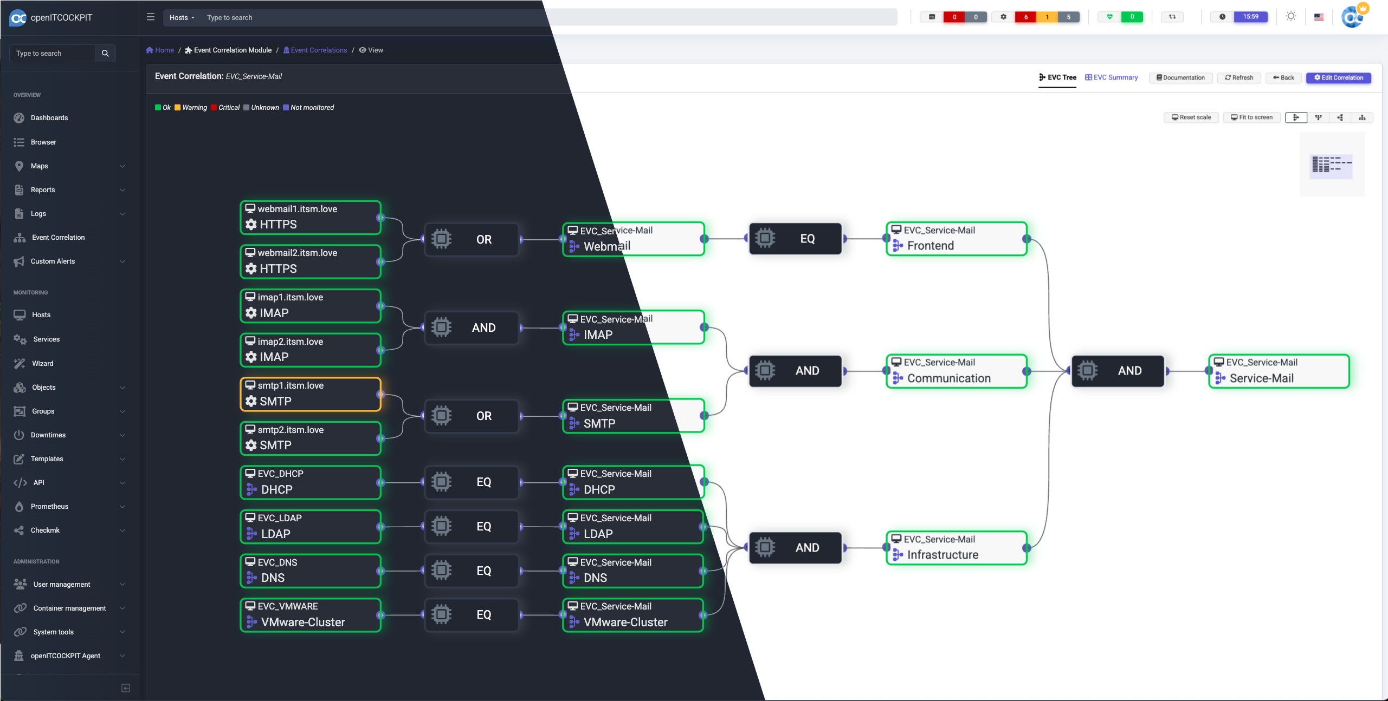Click the Checkmk sidebar icon
The image size is (1388, 701).
coord(19,530)
